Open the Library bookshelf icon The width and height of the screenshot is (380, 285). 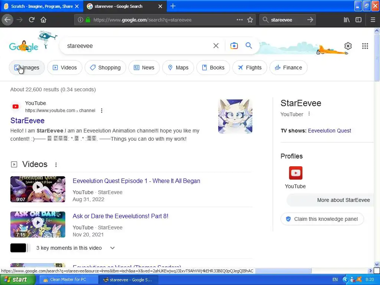(x=347, y=20)
